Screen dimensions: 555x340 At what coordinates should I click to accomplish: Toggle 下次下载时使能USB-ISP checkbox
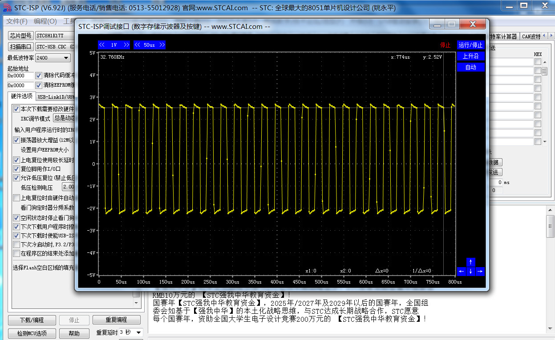point(16,236)
